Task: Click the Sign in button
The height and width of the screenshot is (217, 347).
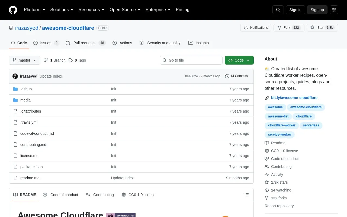Action: click(295, 10)
